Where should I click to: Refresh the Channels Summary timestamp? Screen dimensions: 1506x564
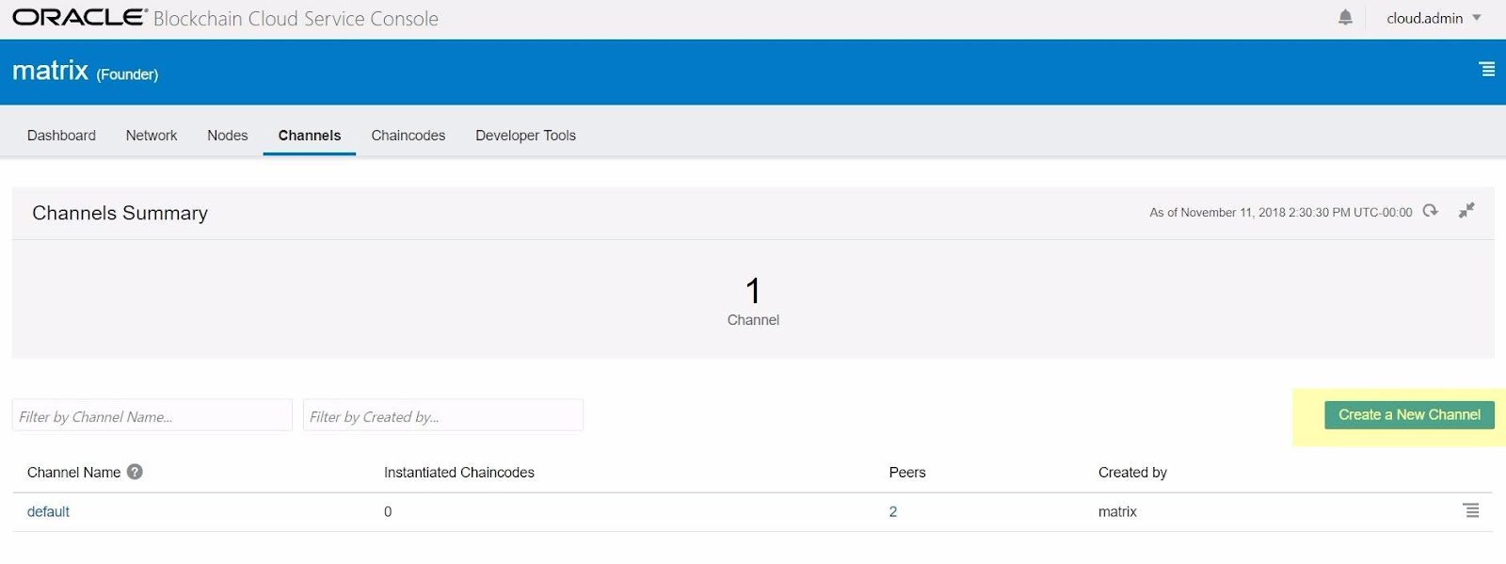pos(1431,211)
